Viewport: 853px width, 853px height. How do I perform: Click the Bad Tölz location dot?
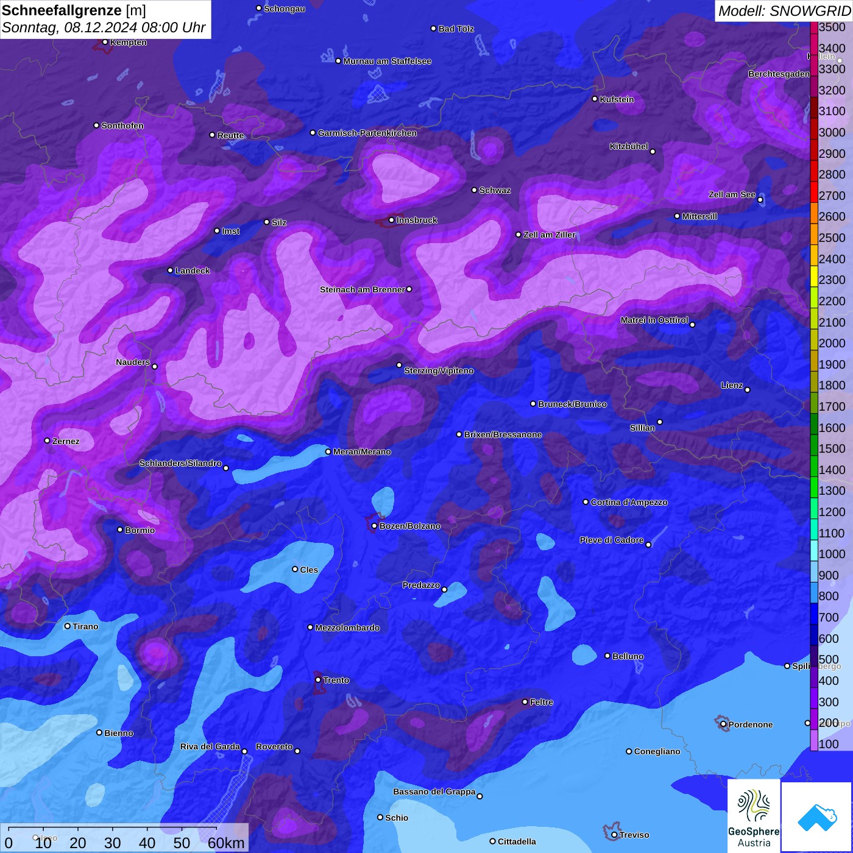pos(433,29)
